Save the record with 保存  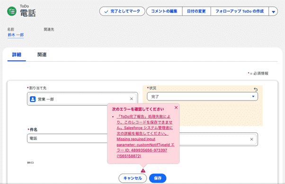click(158, 178)
